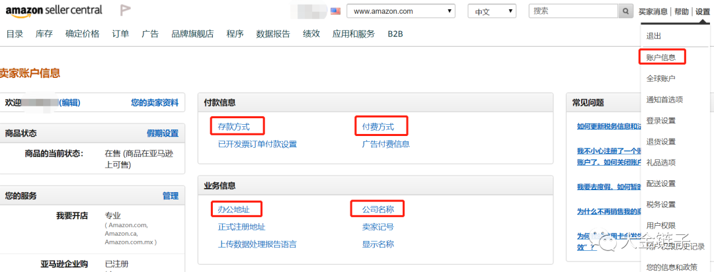Open the 付费方式 link
This screenshot has height=272, width=714.
pos(378,127)
